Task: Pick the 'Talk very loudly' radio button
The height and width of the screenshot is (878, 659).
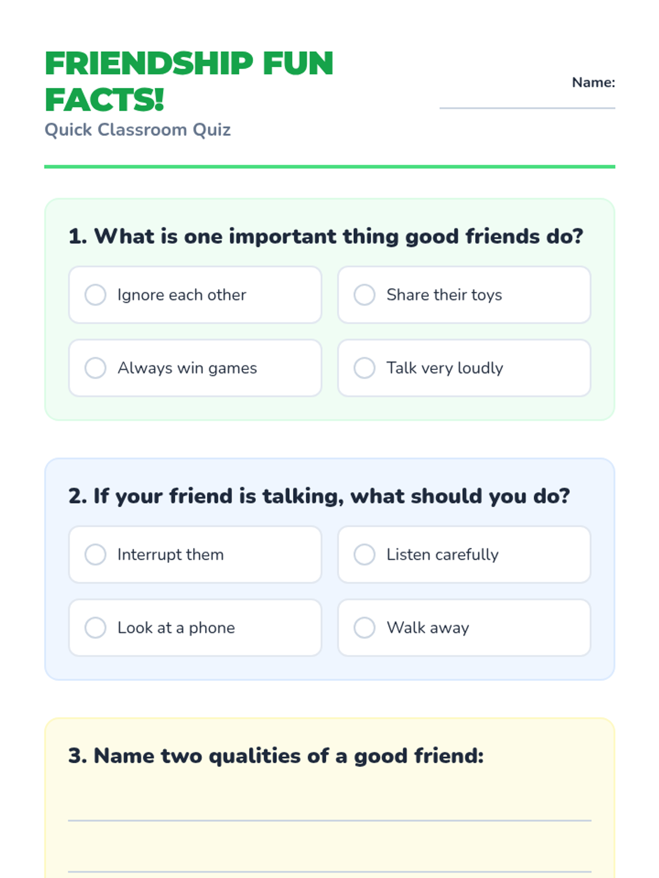Action: click(364, 368)
